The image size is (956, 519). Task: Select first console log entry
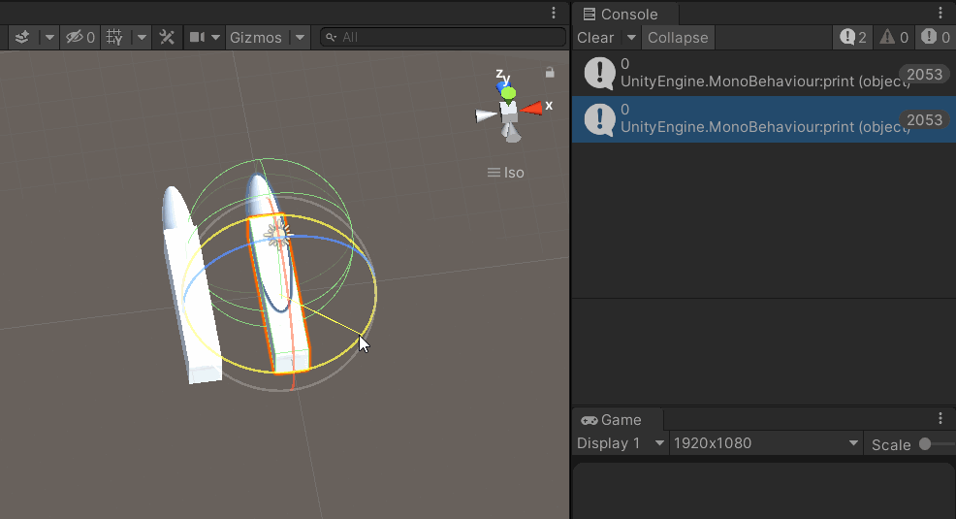point(763,73)
